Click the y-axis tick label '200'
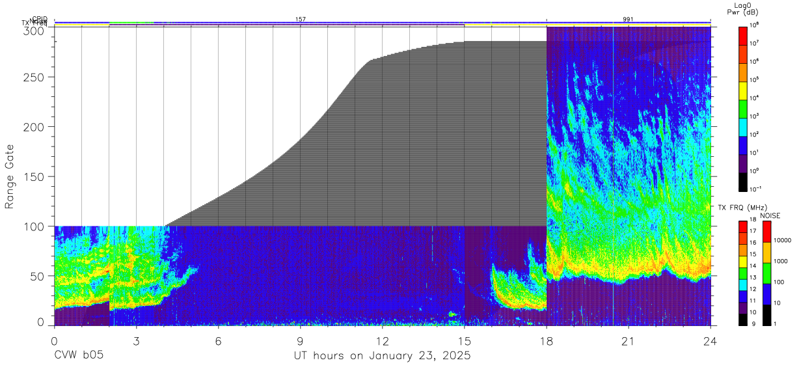 (34, 127)
